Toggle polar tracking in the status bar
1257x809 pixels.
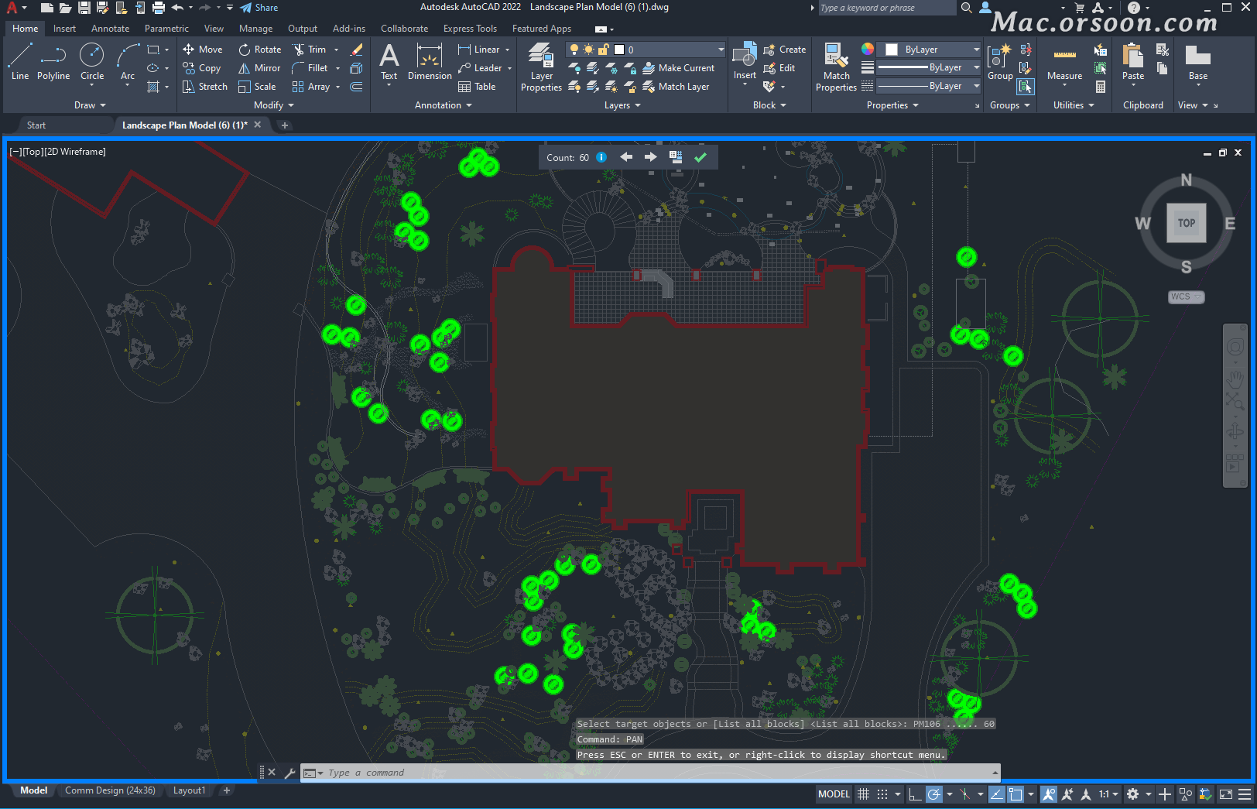pyautogui.click(x=934, y=794)
